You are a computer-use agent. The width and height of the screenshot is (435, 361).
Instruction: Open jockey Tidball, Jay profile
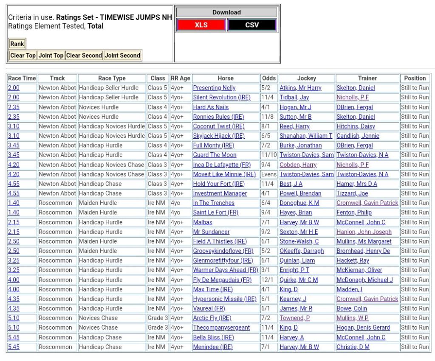tap(294, 98)
